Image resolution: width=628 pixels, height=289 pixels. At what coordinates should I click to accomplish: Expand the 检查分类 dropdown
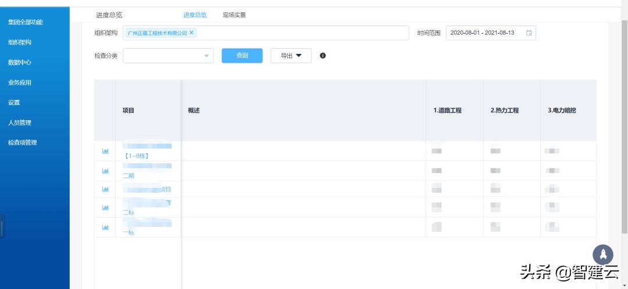tap(168, 56)
